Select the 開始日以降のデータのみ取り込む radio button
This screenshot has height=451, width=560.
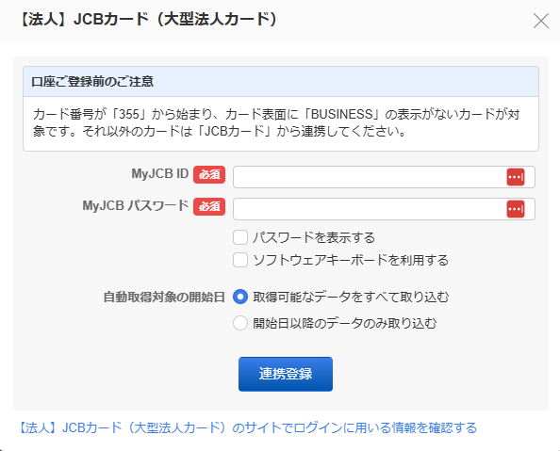tap(240, 323)
